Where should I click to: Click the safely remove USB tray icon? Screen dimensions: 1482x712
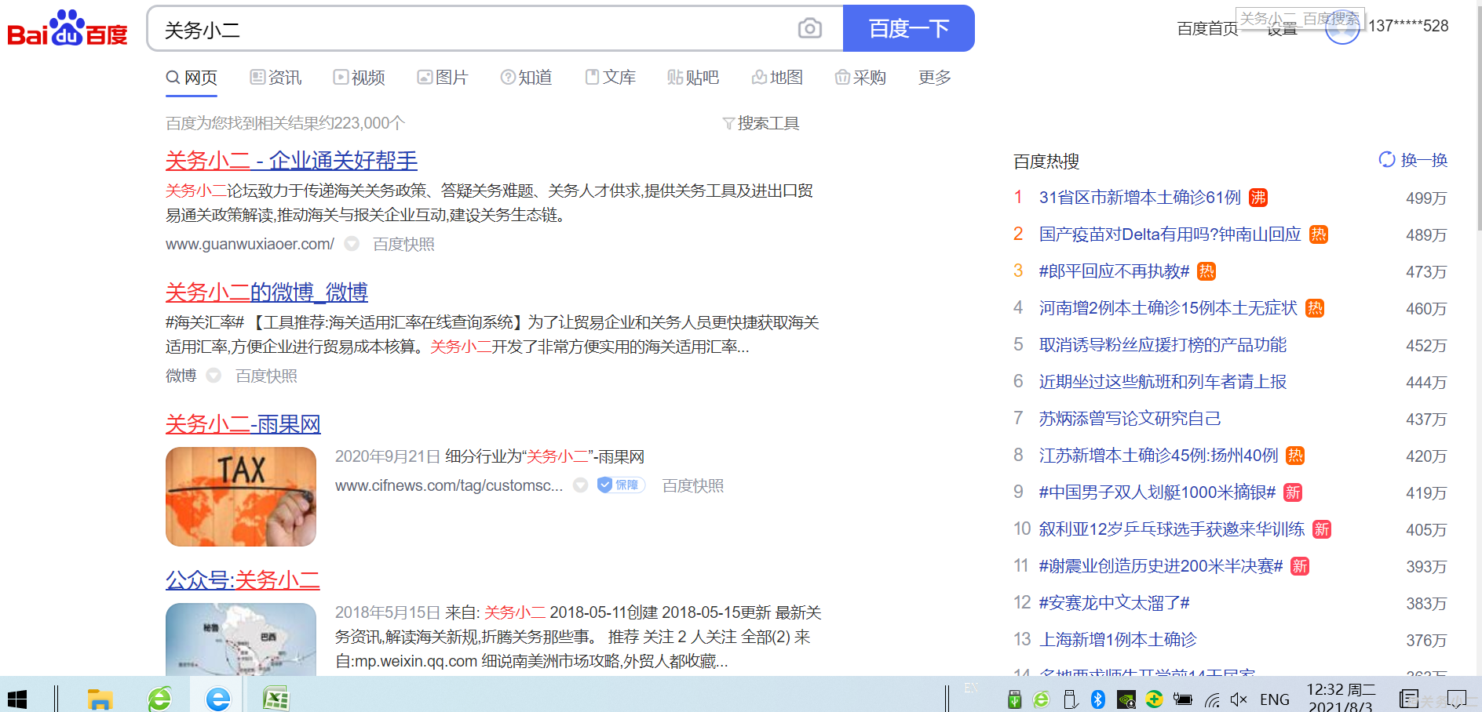coord(1070,699)
